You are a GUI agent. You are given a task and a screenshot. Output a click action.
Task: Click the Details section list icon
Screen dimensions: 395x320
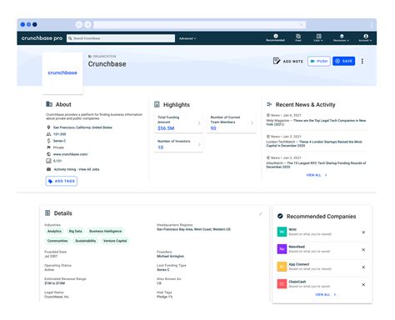(x=47, y=213)
